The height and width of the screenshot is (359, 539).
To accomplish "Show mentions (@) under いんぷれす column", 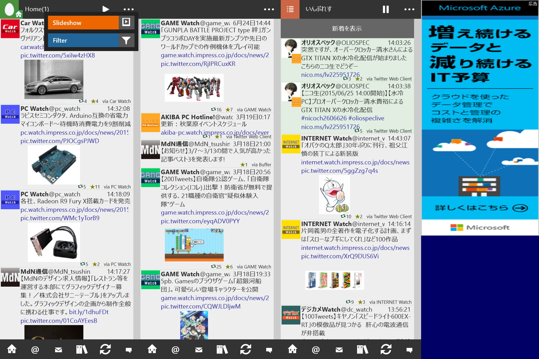I will (316, 349).
